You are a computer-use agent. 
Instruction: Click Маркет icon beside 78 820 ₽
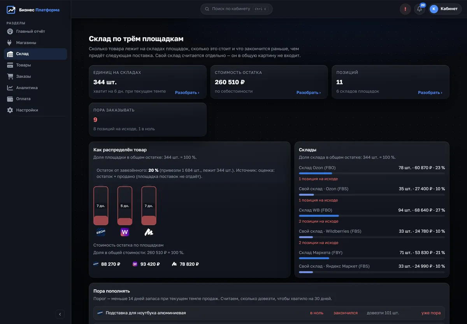click(x=174, y=264)
